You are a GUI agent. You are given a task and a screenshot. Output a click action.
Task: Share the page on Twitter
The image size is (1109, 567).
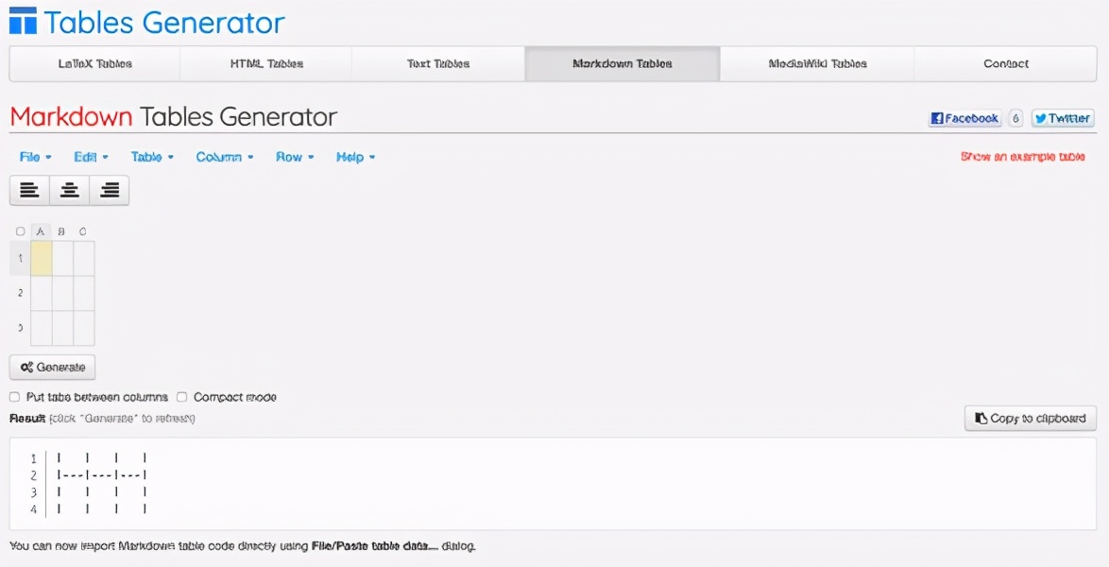(x=1063, y=118)
